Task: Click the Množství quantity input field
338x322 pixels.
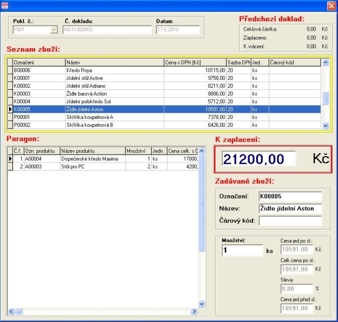Action: point(242,251)
